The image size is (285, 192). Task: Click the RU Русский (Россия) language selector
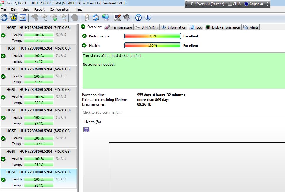207,4
